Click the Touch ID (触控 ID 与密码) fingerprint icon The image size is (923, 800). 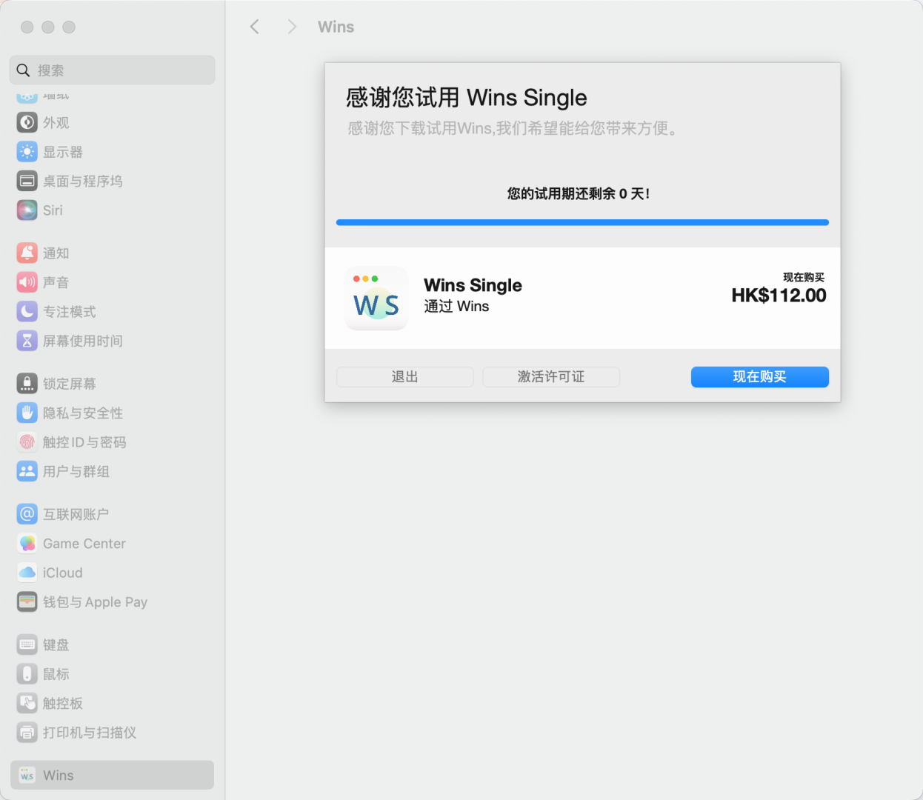click(x=27, y=442)
